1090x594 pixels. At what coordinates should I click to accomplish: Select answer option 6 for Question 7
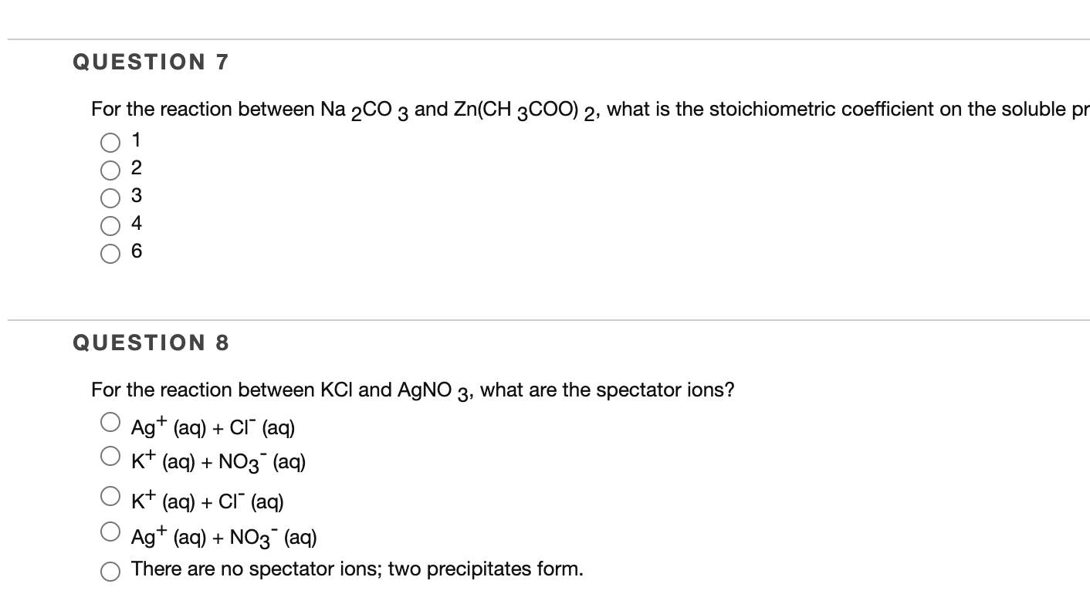110,252
